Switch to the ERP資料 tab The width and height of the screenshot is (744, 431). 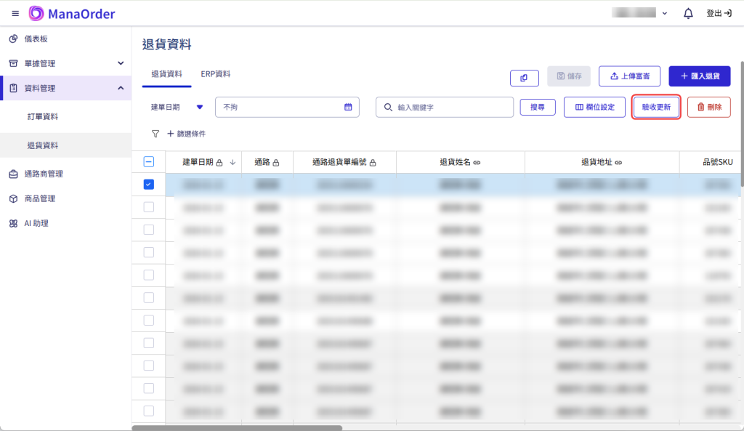(216, 74)
